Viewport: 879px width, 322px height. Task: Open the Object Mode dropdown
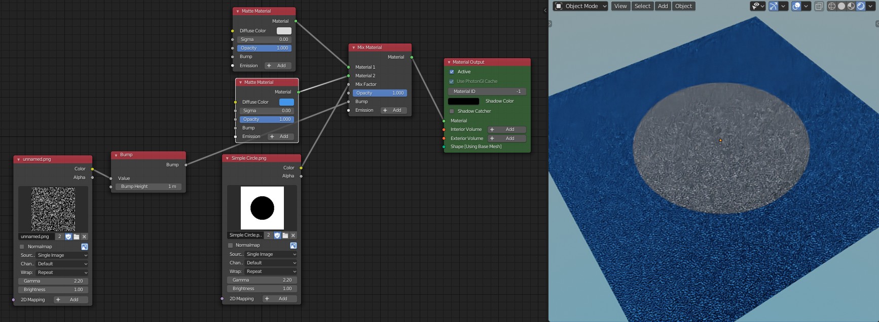pos(580,6)
